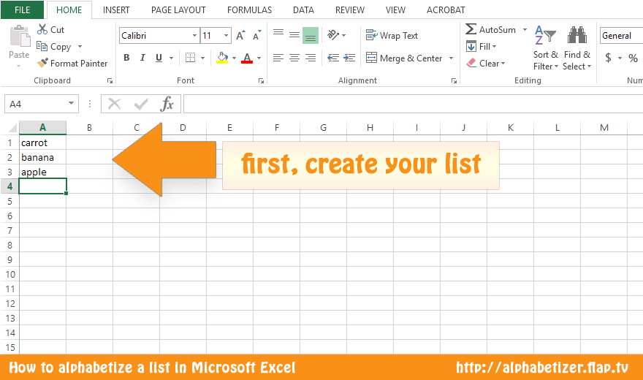Apply the red Font Color A
This screenshot has width=643, height=380.
click(247, 58)
